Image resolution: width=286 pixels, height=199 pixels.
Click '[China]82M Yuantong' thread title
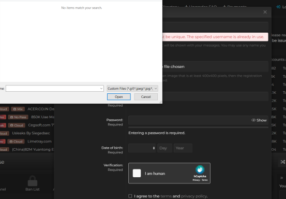point(33,149)
